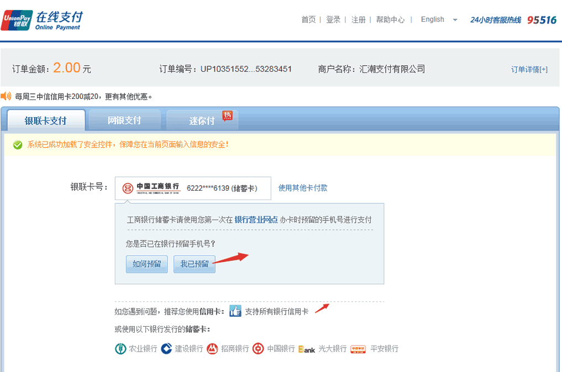Click 在线支付 Online Payment title
562x372 pixels.
[x=59, y=20]
